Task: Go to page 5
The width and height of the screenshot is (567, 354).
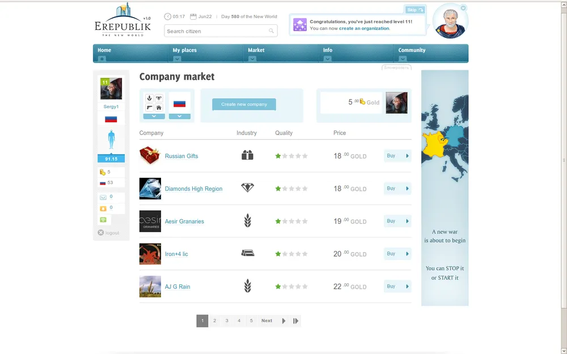Action: [251, 321]
